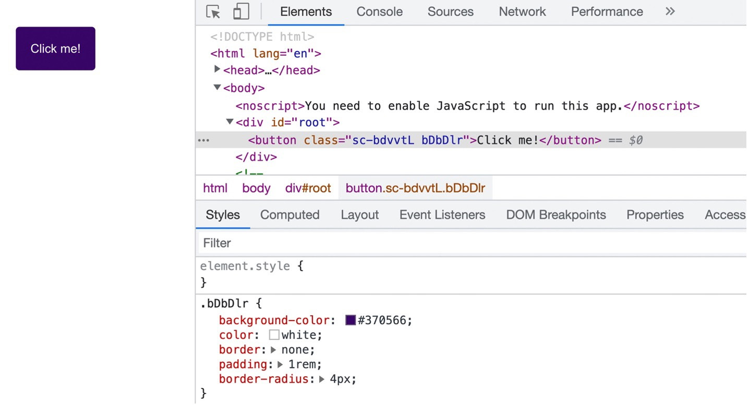Switch to the Computed styles tab
Screen dimensions: 749x405
tap(289, 215)
